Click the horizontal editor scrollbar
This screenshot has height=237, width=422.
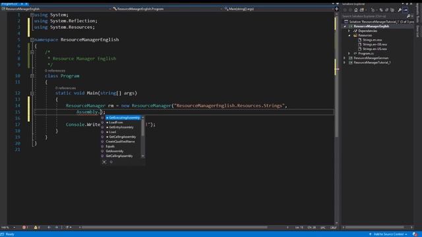175,228
